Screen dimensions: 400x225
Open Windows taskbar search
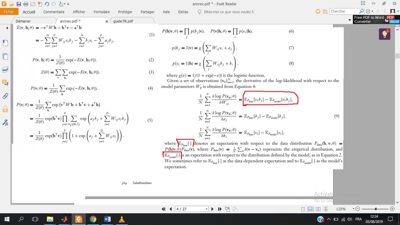[21, 219]
